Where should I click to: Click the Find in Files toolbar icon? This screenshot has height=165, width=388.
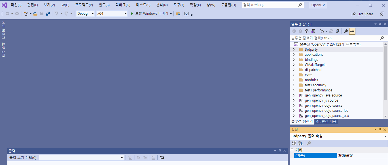coord(178,14)
